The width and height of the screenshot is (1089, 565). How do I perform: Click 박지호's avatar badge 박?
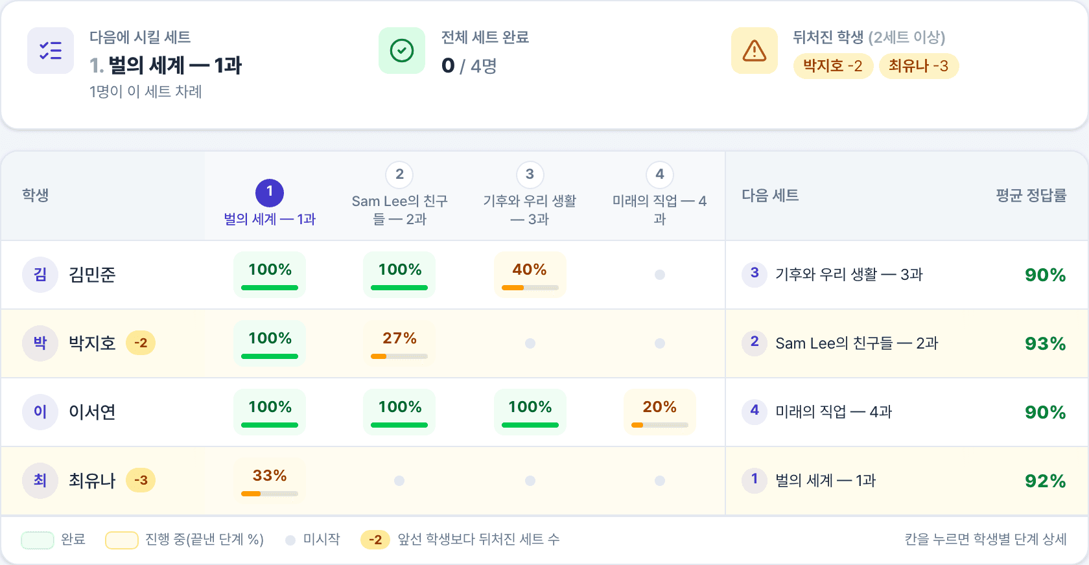pos(40,343)
